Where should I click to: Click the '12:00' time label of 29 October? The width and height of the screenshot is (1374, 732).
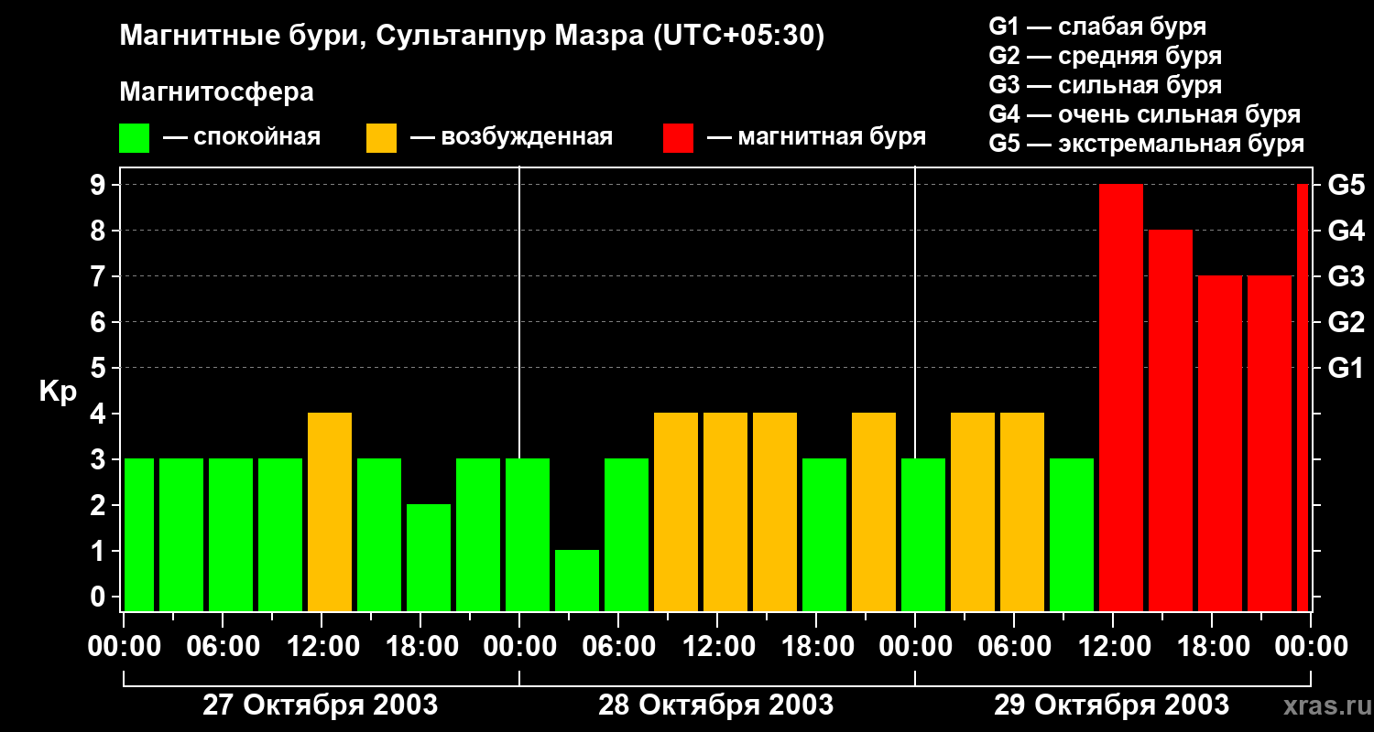[1113, 646]
